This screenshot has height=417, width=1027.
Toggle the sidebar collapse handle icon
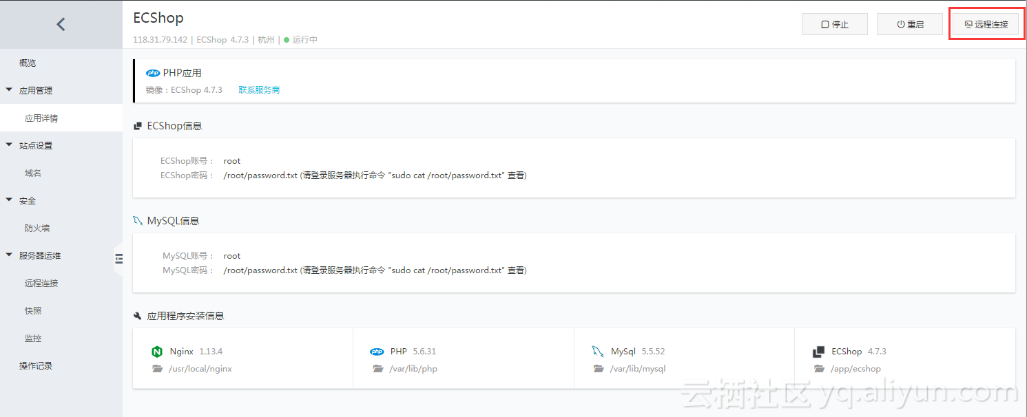point(118,259)
